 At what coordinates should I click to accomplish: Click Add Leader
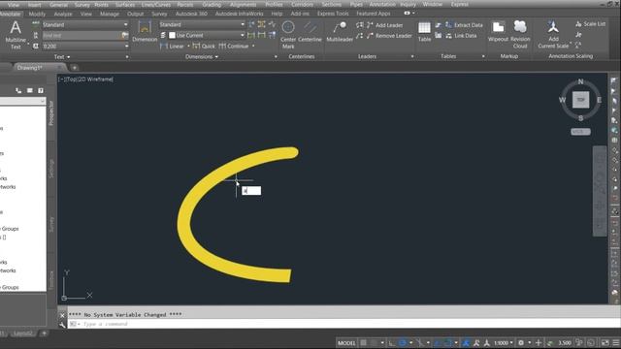point(384,25)
